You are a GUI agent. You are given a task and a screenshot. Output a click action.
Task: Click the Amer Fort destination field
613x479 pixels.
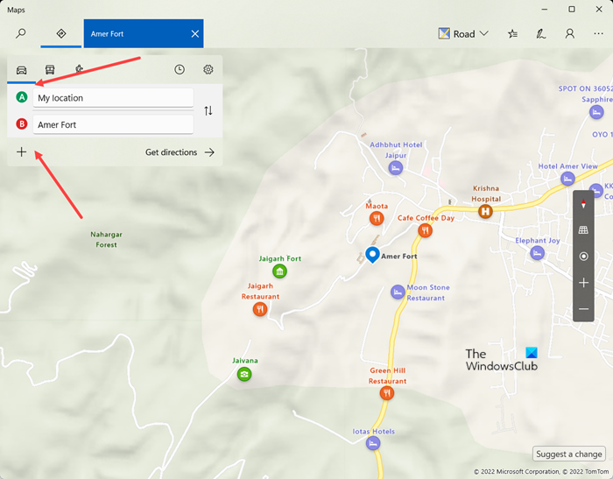pyautogui.click(x=113, y=124)
